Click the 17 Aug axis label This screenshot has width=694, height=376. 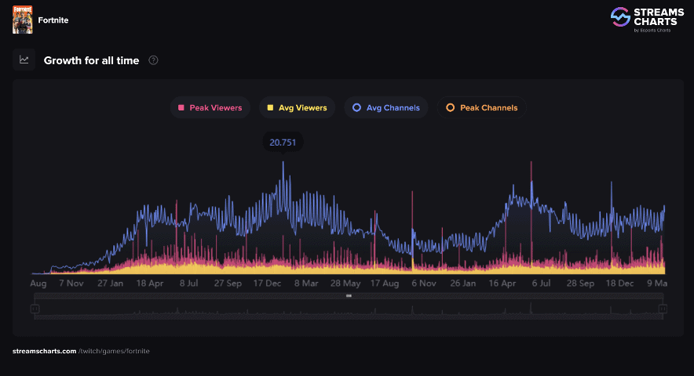pos(385,284)
